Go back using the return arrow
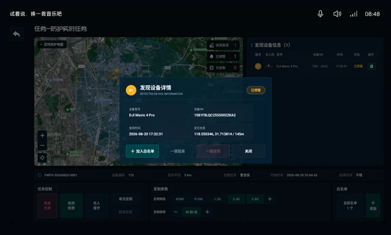 pyautogui.click(x=17, y=34)
